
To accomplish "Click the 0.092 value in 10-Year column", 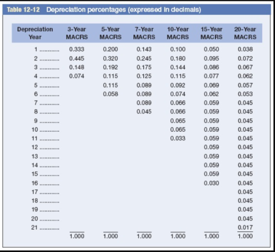I will pos(178,85).
